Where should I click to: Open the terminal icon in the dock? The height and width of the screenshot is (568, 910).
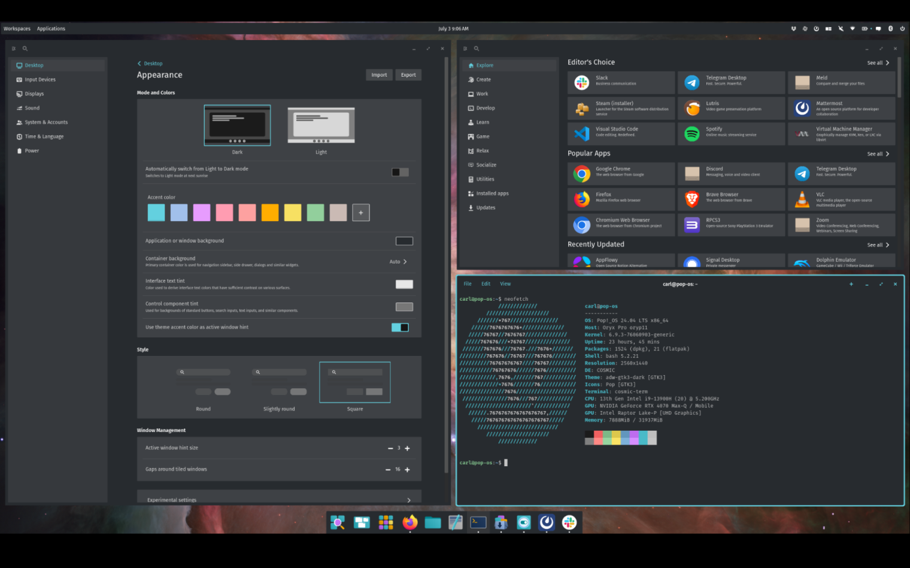point(478,522)
